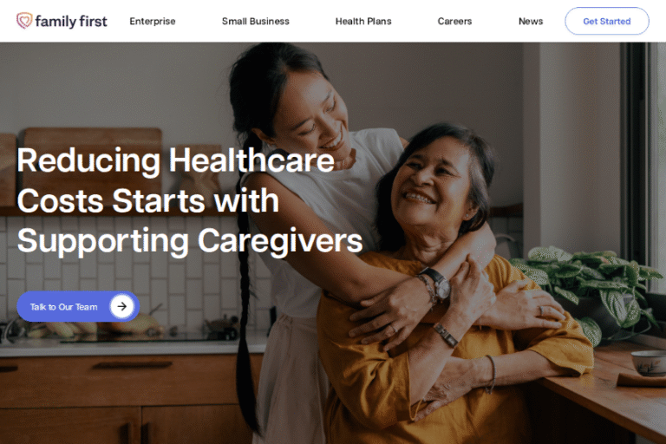Click the Reducing Healthcare headline line
The image size is (666, 444).
click(x=175, y=160)
